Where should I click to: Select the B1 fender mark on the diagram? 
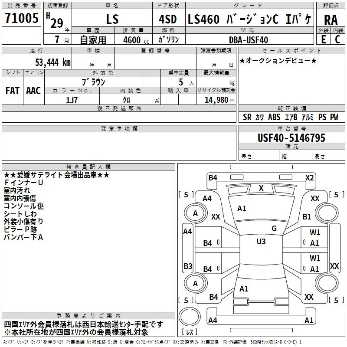307,216
